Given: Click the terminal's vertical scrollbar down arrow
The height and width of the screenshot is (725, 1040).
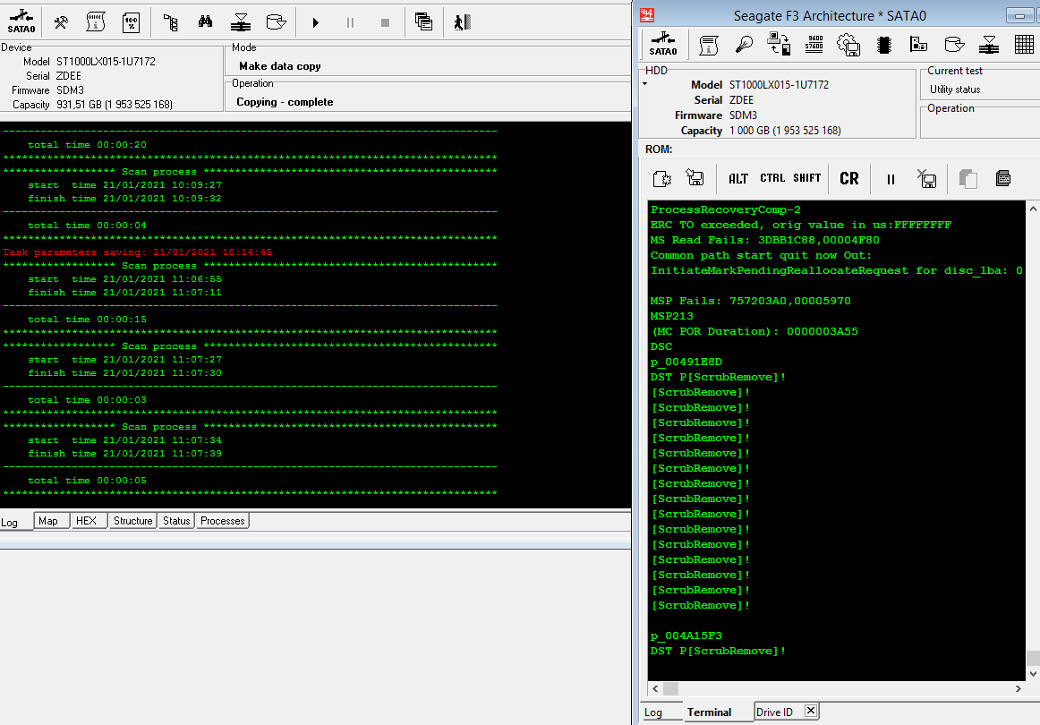Looking at the screenshot, I should [1033, 673].
